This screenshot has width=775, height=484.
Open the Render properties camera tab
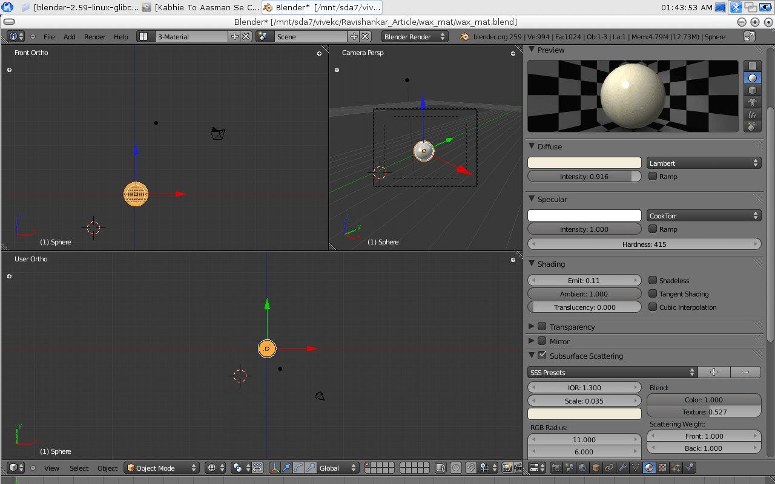[556, 468]
